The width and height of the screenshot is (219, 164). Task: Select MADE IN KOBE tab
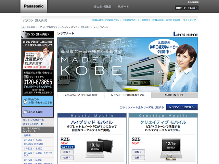tap(174, 95)
